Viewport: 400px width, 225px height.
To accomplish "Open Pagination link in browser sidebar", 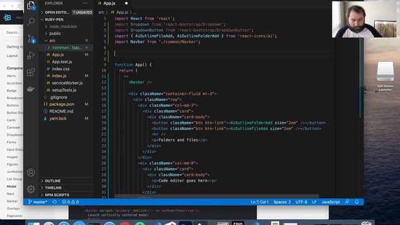I will point(14,216).
